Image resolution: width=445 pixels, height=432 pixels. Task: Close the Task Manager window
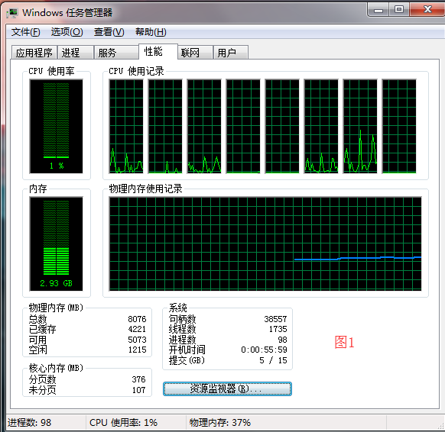click(x=427, y=10)
